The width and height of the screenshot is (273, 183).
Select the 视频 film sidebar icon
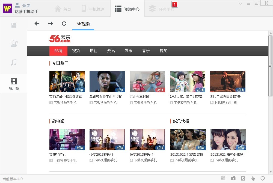14,84
